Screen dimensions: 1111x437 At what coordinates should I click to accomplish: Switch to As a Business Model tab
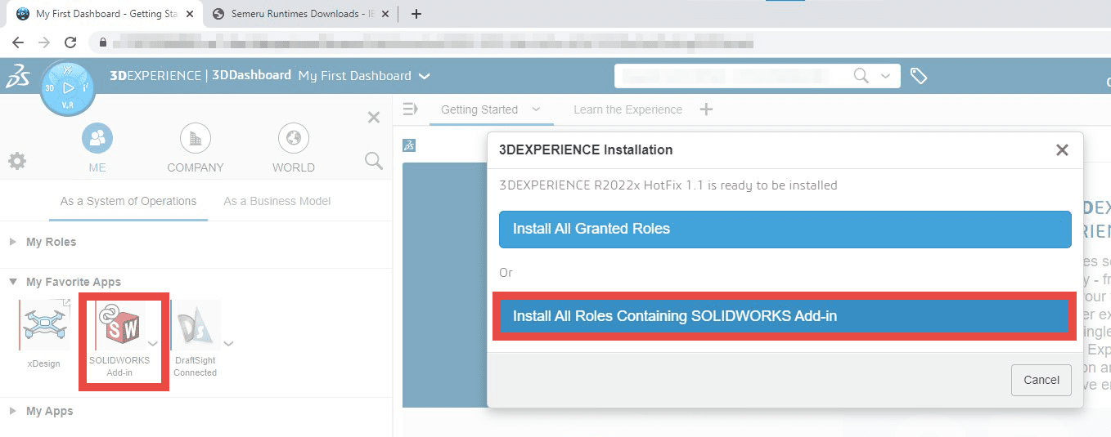point(277,201)
